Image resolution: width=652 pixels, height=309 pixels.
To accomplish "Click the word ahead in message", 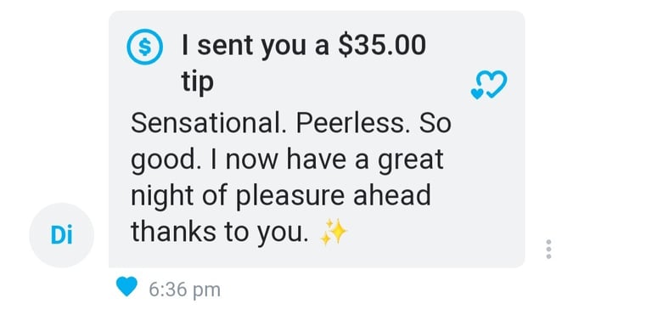I will point(392,195).
